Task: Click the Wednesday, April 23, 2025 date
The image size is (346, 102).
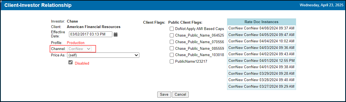Action: pos(321,5)
